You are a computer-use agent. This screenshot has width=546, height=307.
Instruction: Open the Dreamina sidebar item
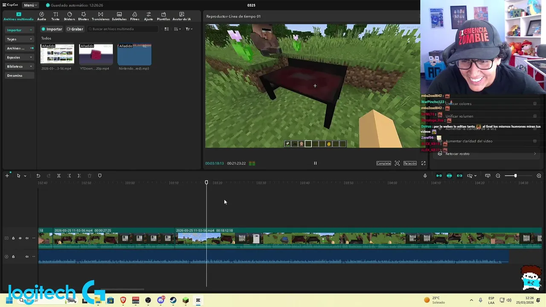pyautogui.click(x=19, y=75)
